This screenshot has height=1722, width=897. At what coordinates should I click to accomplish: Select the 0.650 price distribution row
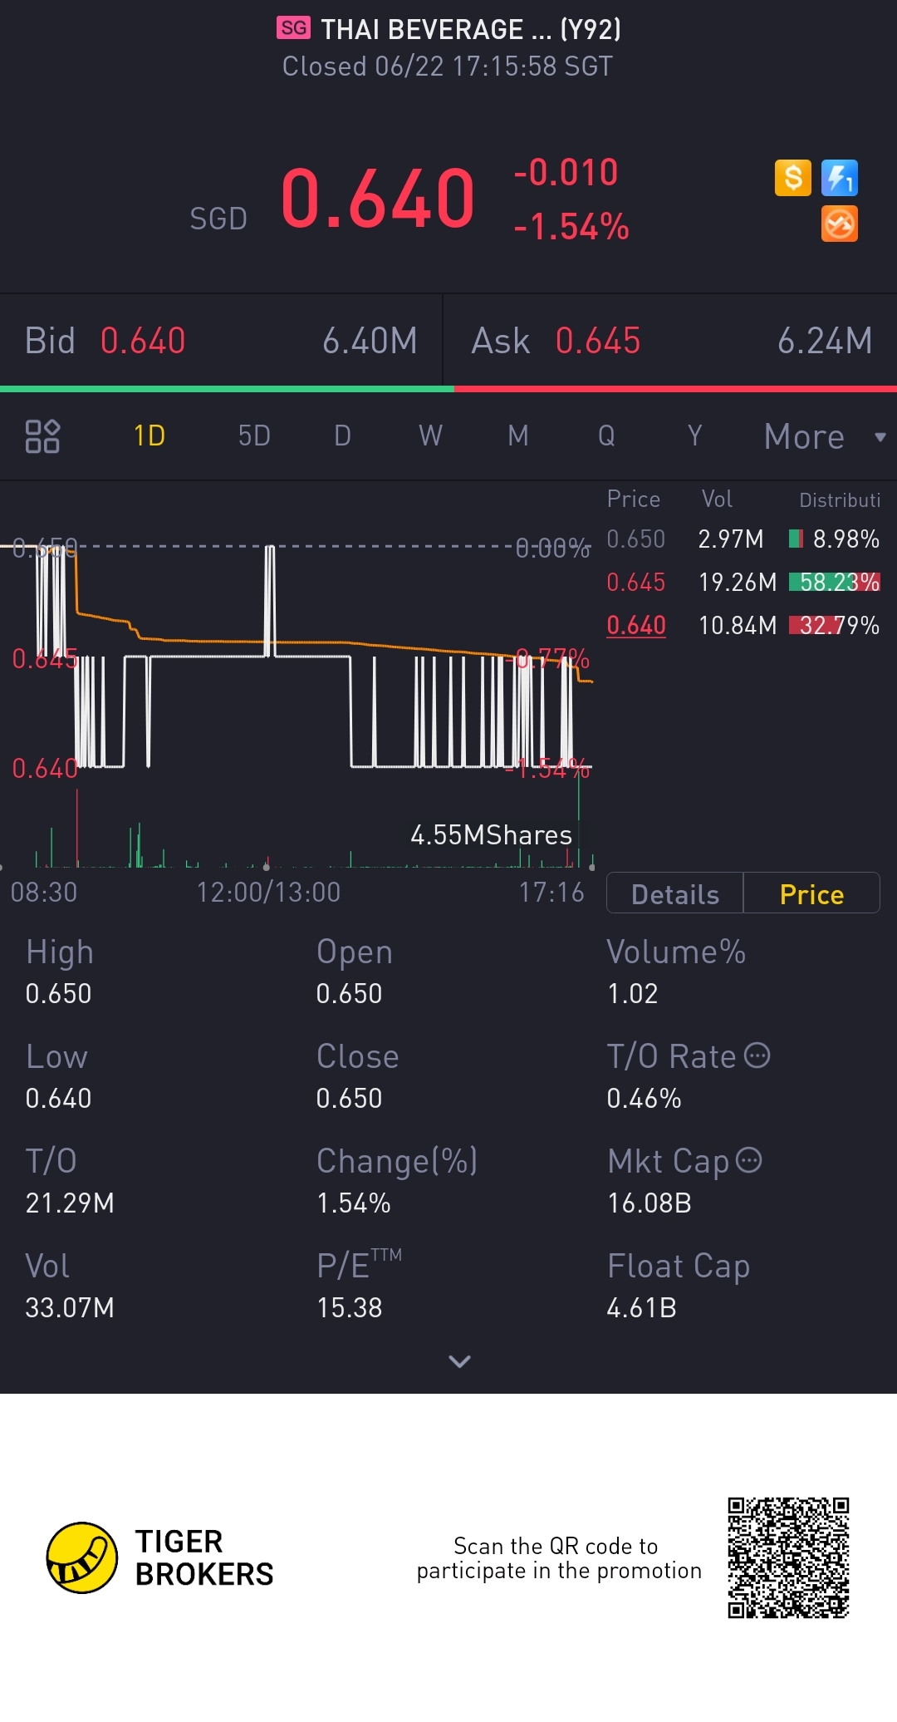click(x=743, y=539)
